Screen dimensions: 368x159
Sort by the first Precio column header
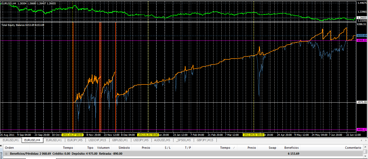[142, 148]
